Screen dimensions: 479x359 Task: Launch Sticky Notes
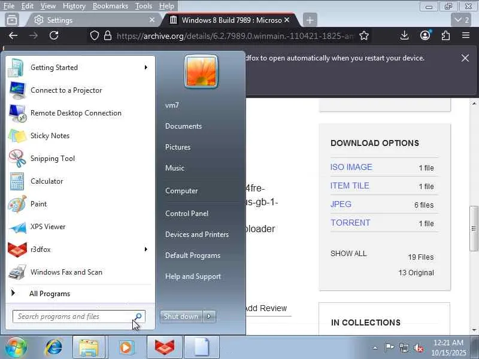pyautogui.click(x=80, y=136)
